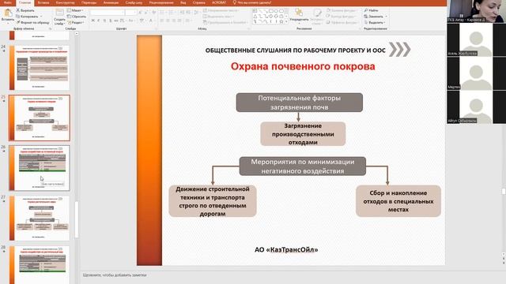The image size is (506, 284).
Task: Switch to the Конструктор tab
Action: click(65, 2)
